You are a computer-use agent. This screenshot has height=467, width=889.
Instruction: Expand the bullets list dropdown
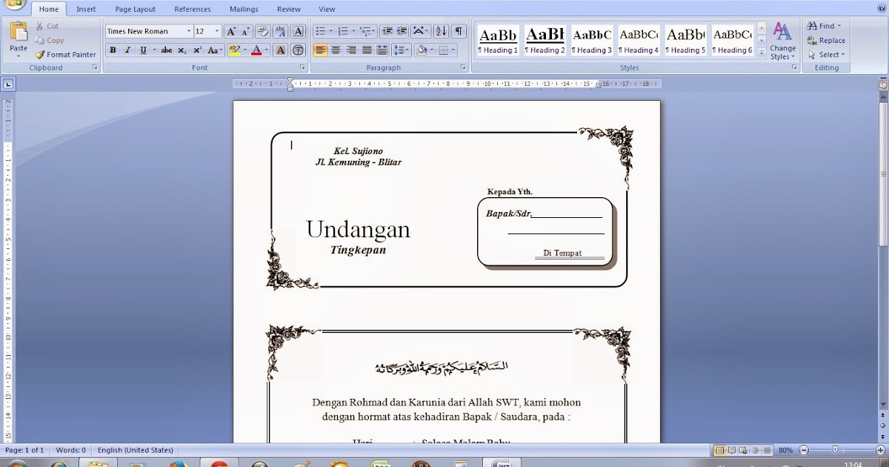coord(331,31)
